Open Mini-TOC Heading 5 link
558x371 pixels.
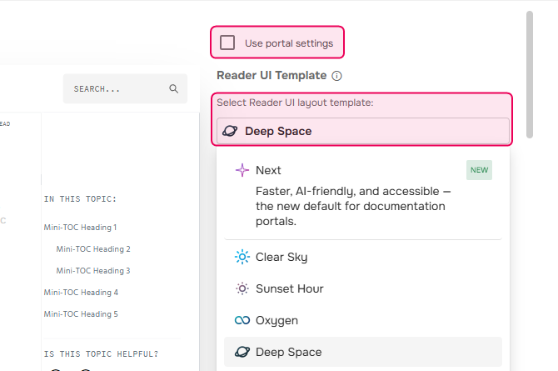(x=81, y=314)
